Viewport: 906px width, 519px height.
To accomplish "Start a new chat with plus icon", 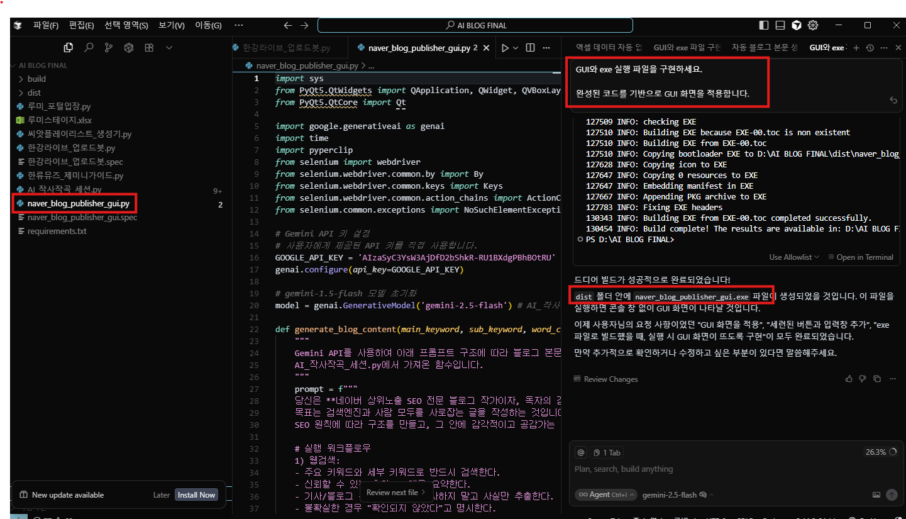I will 856,48.
